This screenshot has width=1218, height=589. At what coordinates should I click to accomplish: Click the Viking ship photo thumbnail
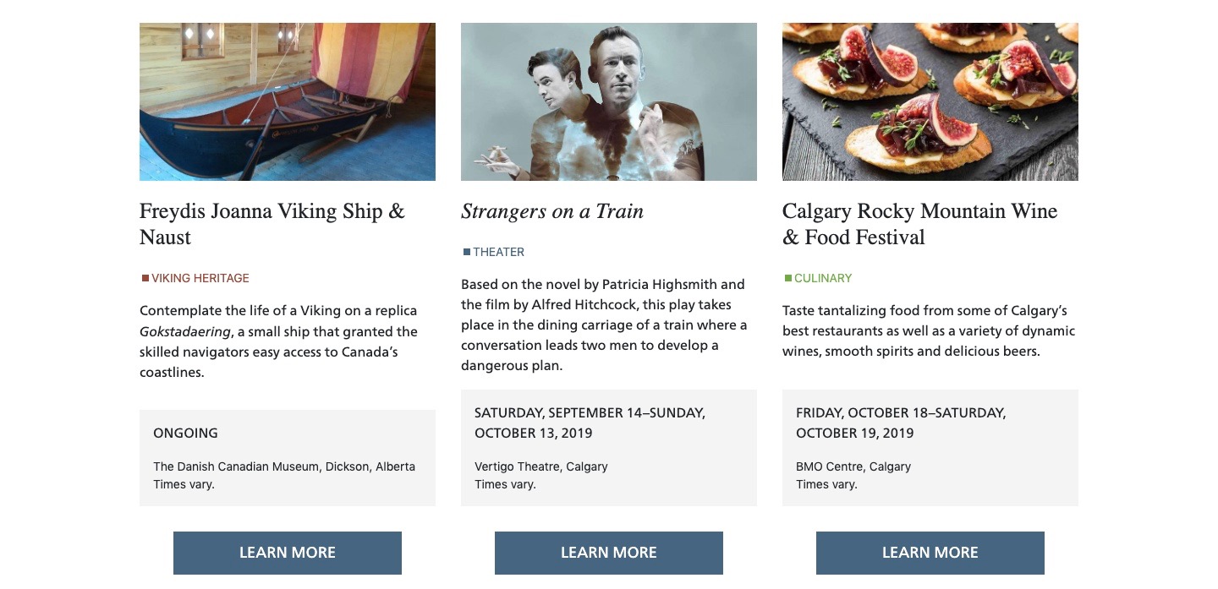click(288, 101)
